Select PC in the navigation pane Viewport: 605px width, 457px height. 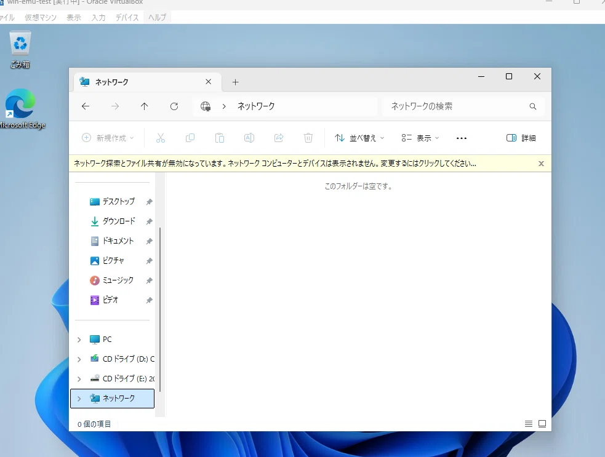(x=112, y=340)
